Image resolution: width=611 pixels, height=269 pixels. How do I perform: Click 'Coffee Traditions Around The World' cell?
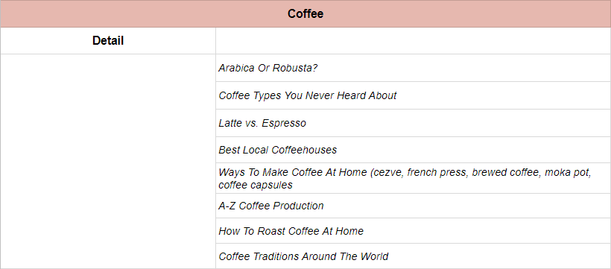click(x=413, y=256)
